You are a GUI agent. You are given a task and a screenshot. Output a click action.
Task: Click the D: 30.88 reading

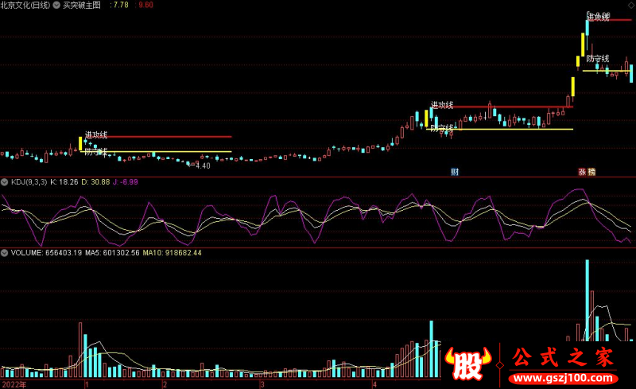pyautogui.click(x=95, y=182)
